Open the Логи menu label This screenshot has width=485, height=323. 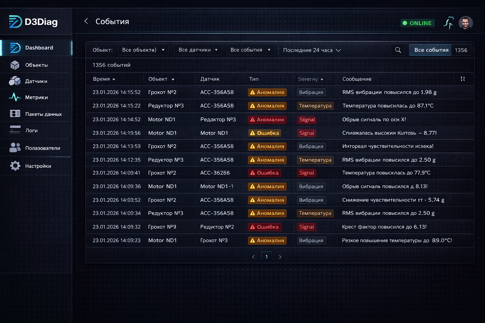(32, 130)
